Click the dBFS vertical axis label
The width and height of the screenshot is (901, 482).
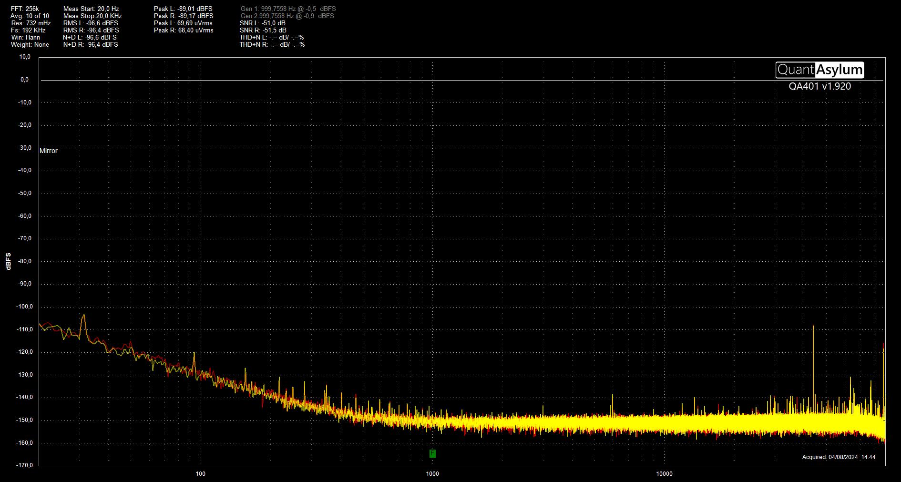coord(9,261)
